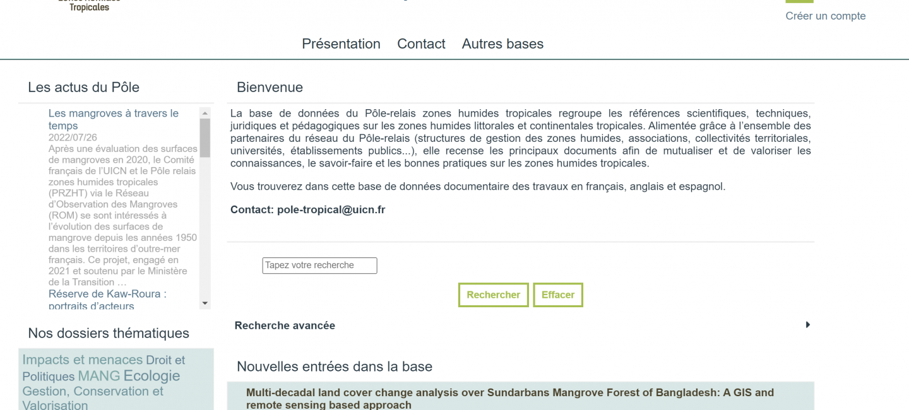Select the Ecologie theme tag
The width and height of the screenshot is (909, 410).
pyautogui.click(x=151, y=376)
